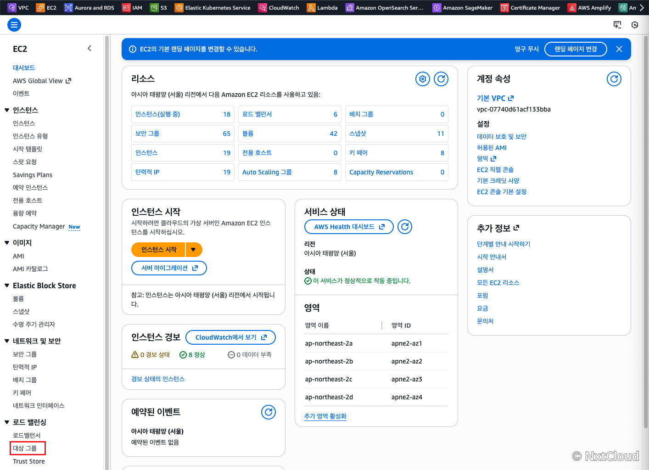The height and width of the screenshot is (470, 649).
Task: Open AWS Amplify shortcut
Action: point(589,7)
